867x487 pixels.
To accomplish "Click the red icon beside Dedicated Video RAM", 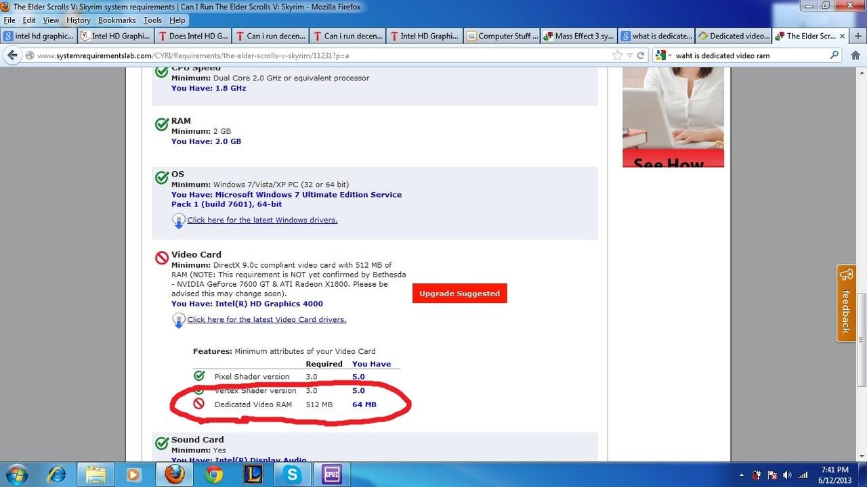I will pyautogui.click(x=199, y=404).
